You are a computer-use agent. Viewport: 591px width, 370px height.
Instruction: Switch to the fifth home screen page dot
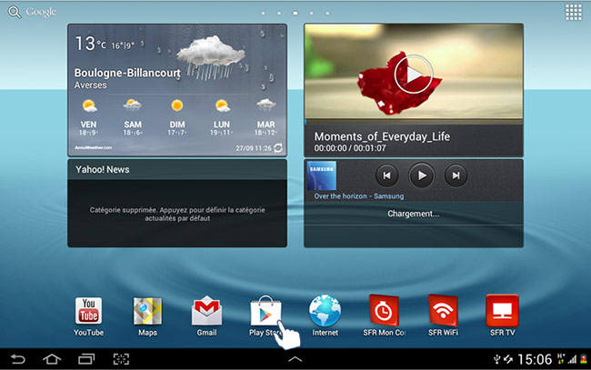(x=327, y=14)
